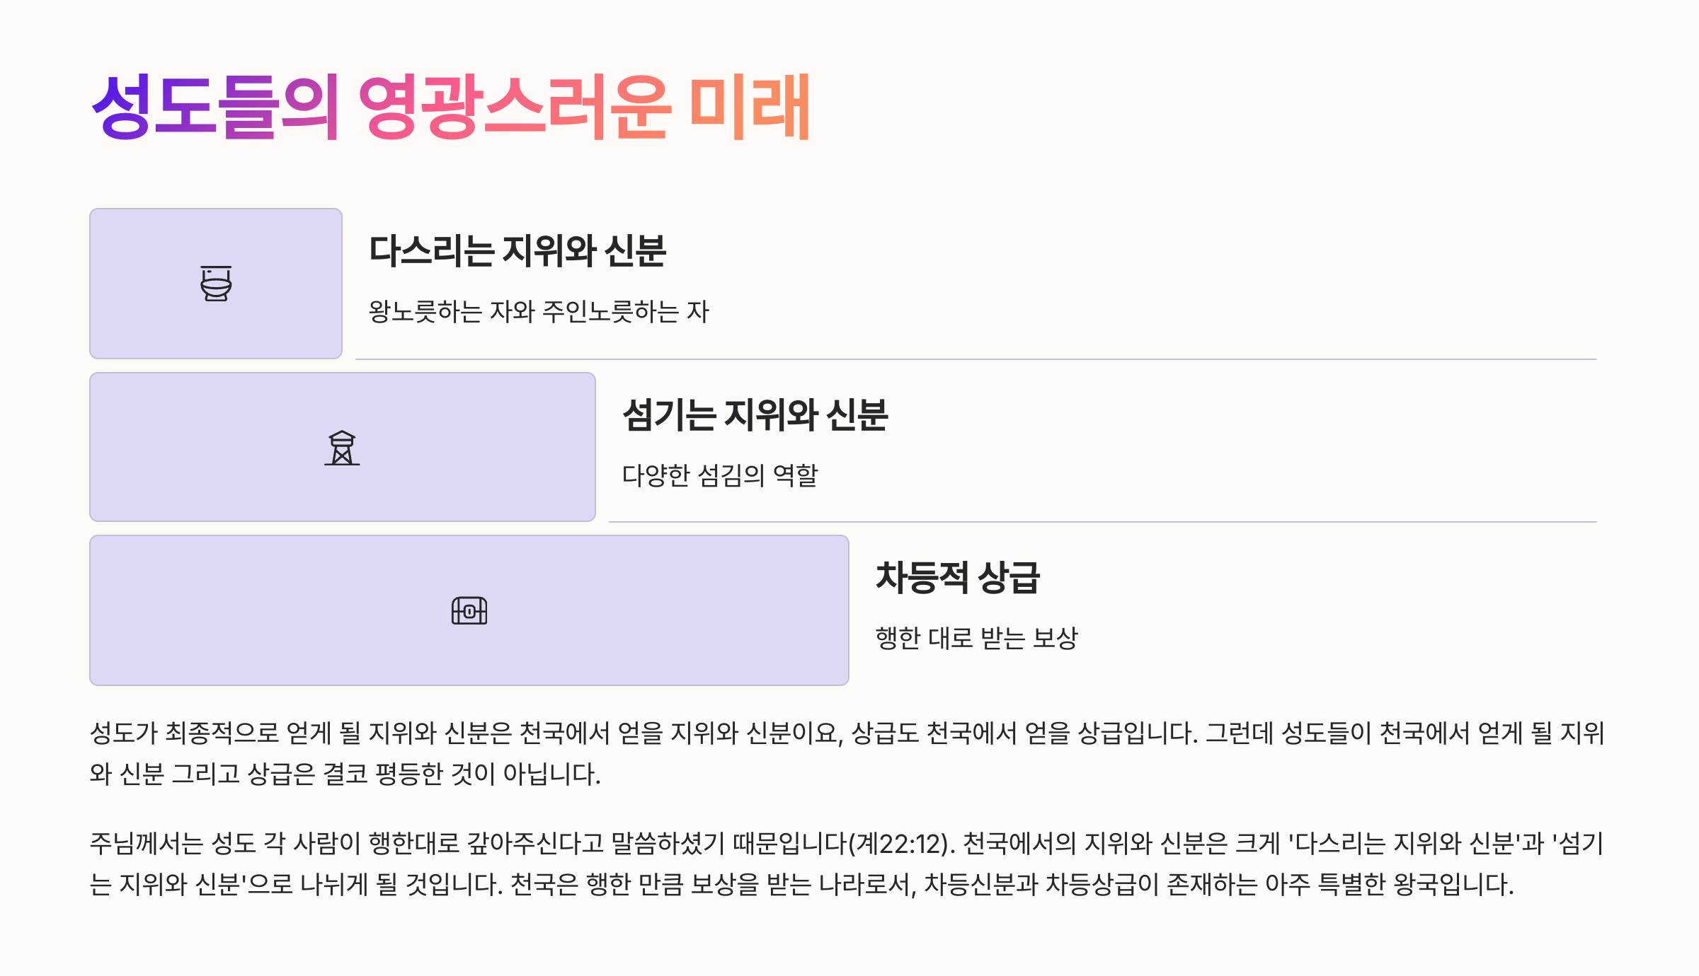Viewport: 1699px width, 976px height.
Task: Select the bold heading '섬기는 지위와 신분'
Action: click(x=755, y=415)
